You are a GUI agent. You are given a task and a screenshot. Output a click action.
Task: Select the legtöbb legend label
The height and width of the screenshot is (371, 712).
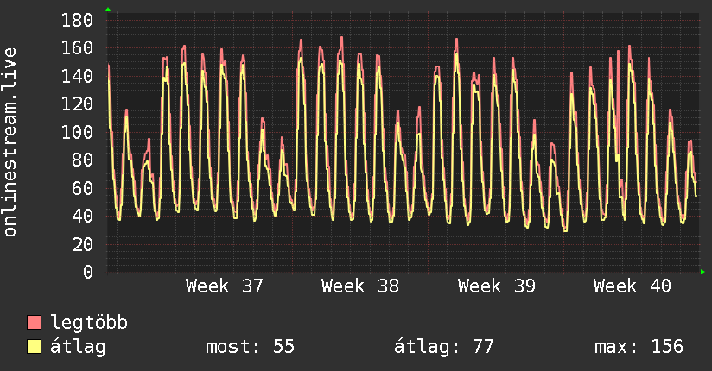point(89,323)
